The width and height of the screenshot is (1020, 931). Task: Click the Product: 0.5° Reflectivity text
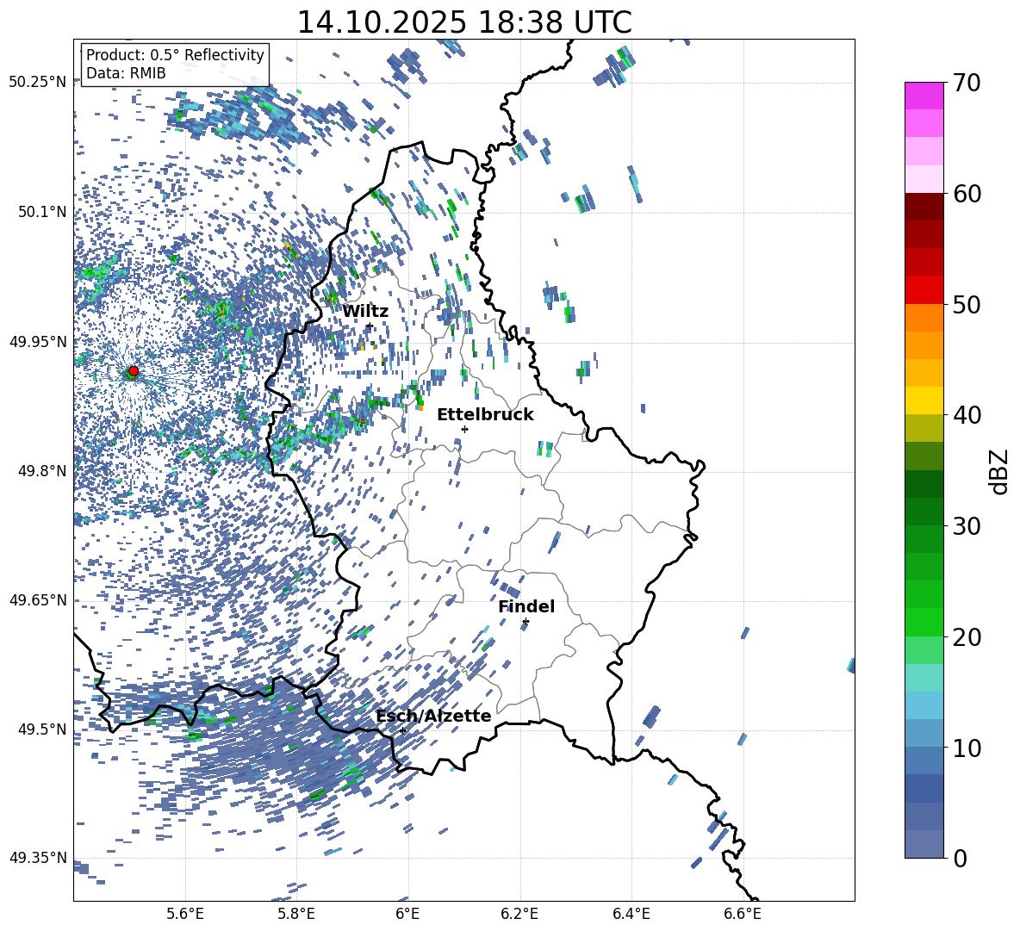tap(175, 55)
